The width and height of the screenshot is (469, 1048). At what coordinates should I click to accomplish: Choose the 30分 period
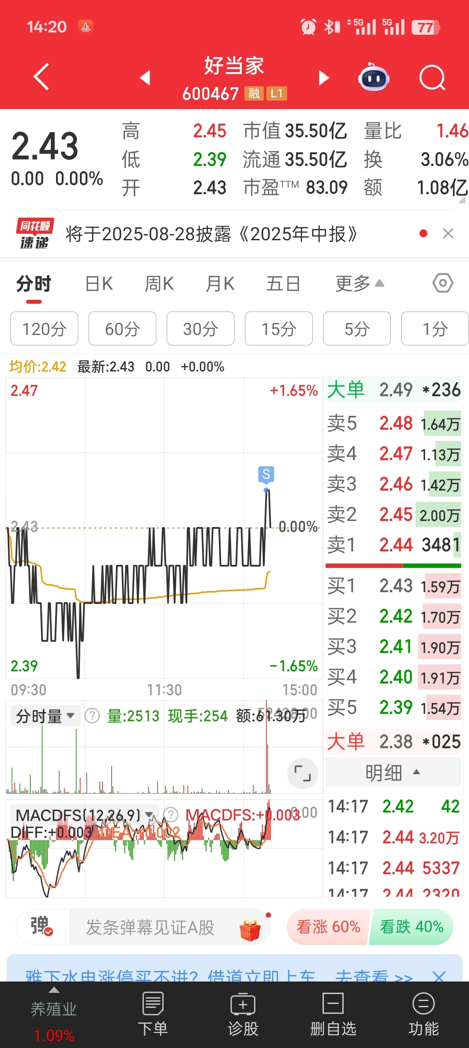coord(201,328)
